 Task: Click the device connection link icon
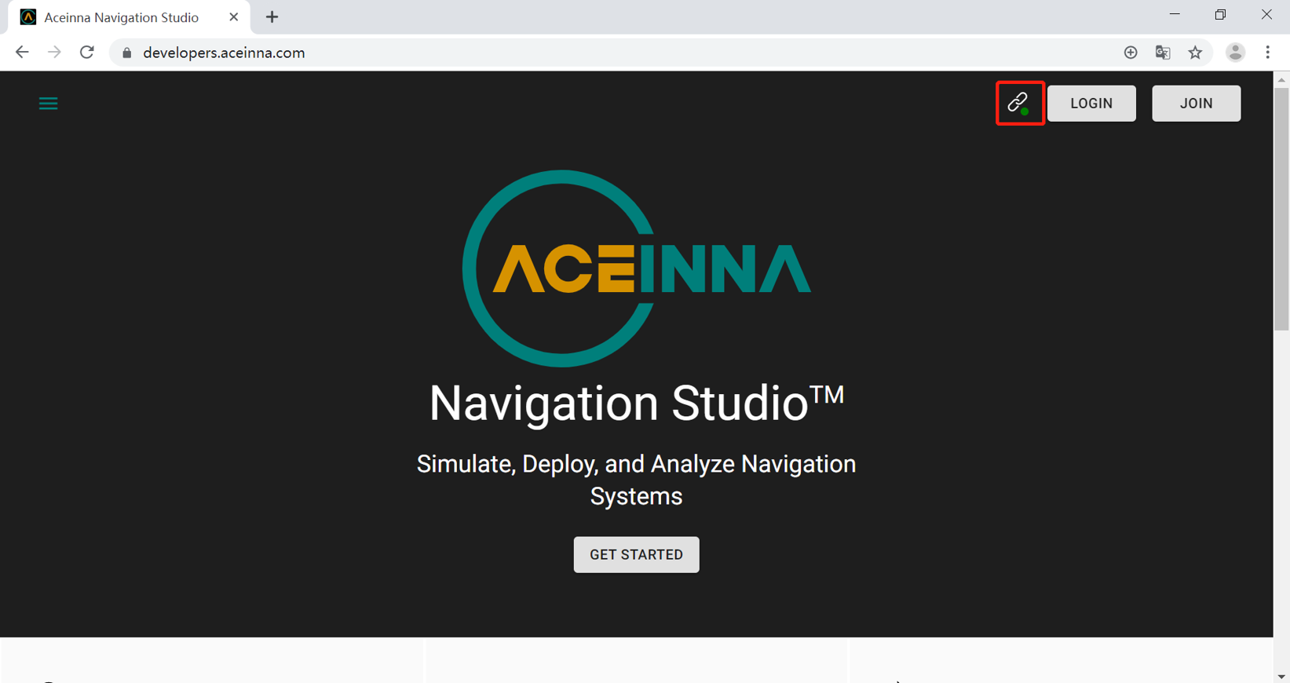[1019, 103]
